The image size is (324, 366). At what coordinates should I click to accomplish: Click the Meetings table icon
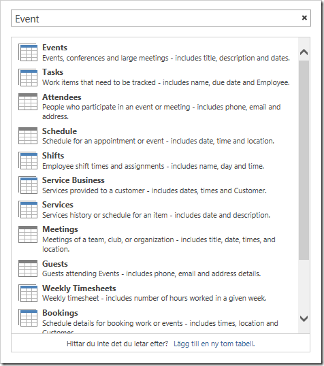click(x=28, y=234)
